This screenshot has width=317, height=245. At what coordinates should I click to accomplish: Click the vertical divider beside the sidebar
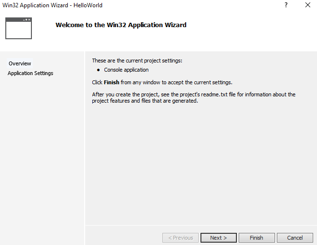tap(85, 148)
